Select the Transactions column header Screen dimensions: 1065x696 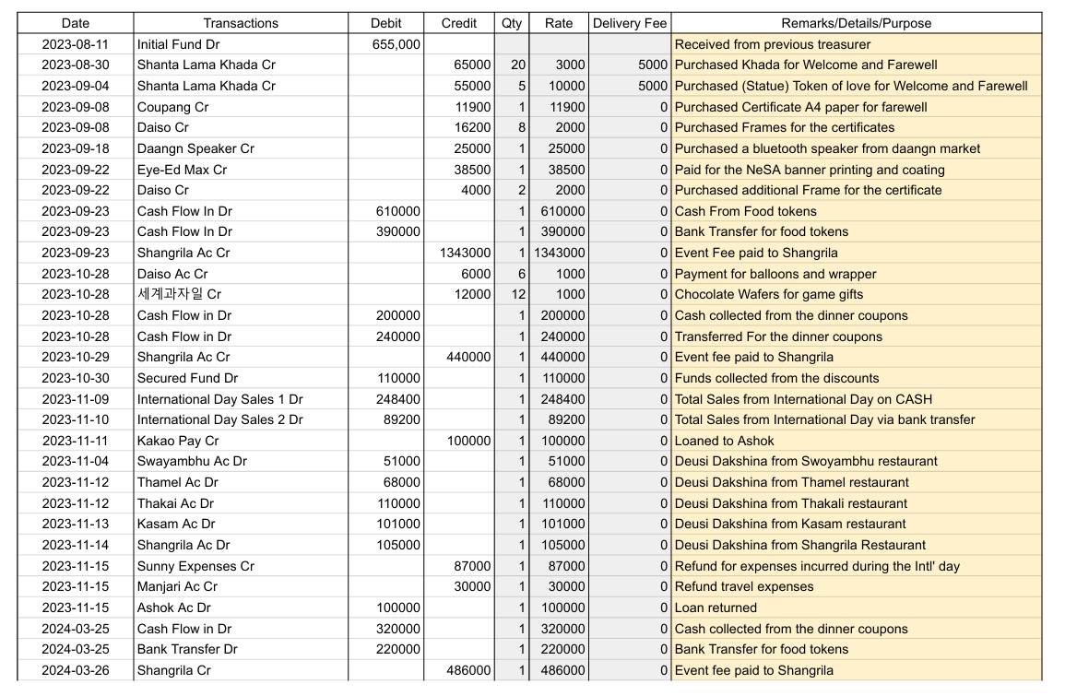pyautogui.click(x=240, y=23)
